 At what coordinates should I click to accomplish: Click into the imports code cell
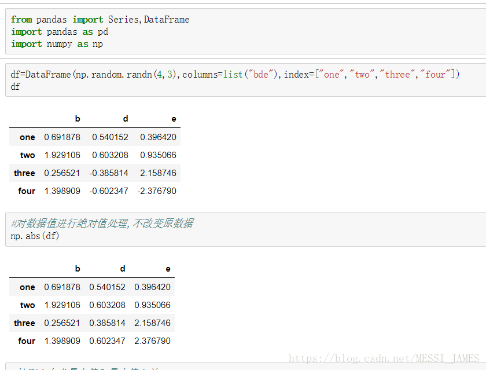click(x=245, y=31)
